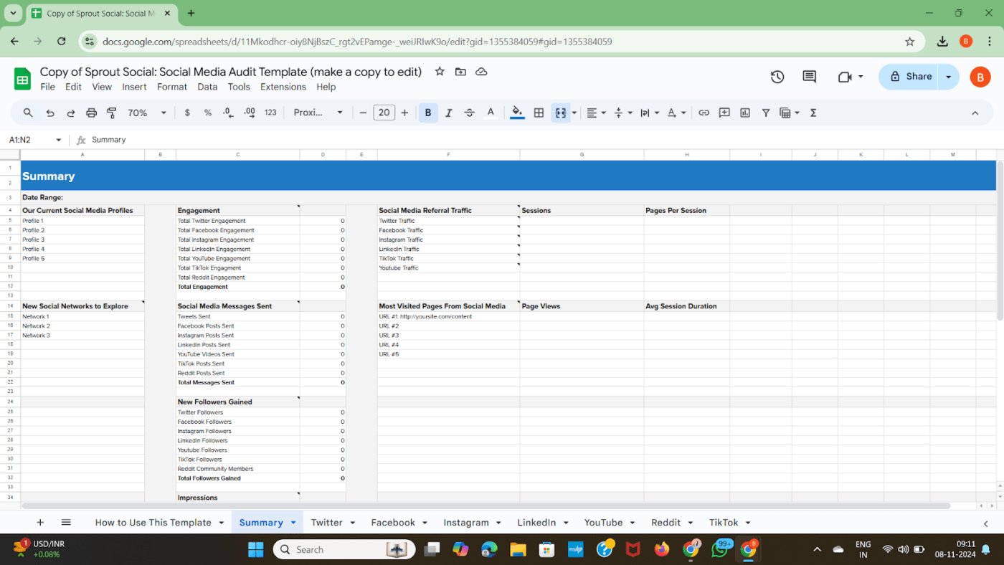The width and height of the screenshot is (1004, 565).
Task: Open the Insert menu
Action: tap(134, 87)
